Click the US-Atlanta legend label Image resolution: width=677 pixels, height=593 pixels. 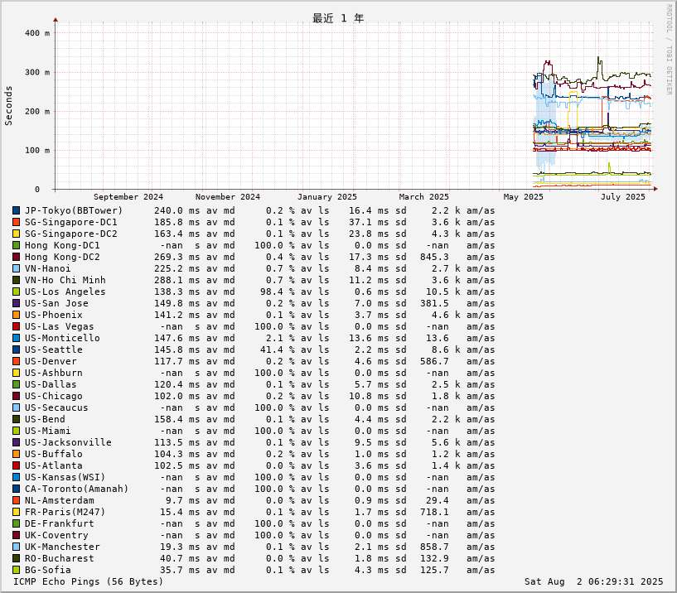[x=54, y=465]
